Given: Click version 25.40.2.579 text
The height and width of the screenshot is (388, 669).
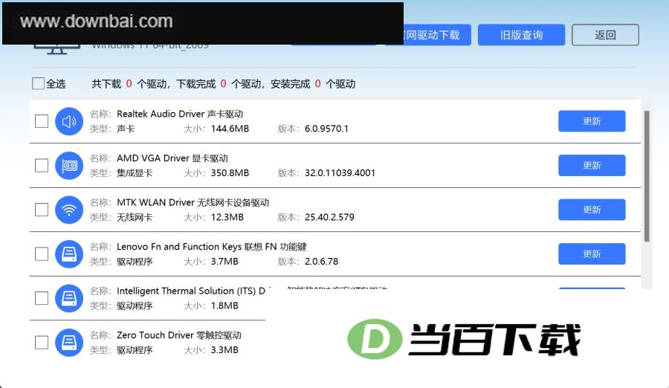Looking at the screenshot, I should point(329,217).
